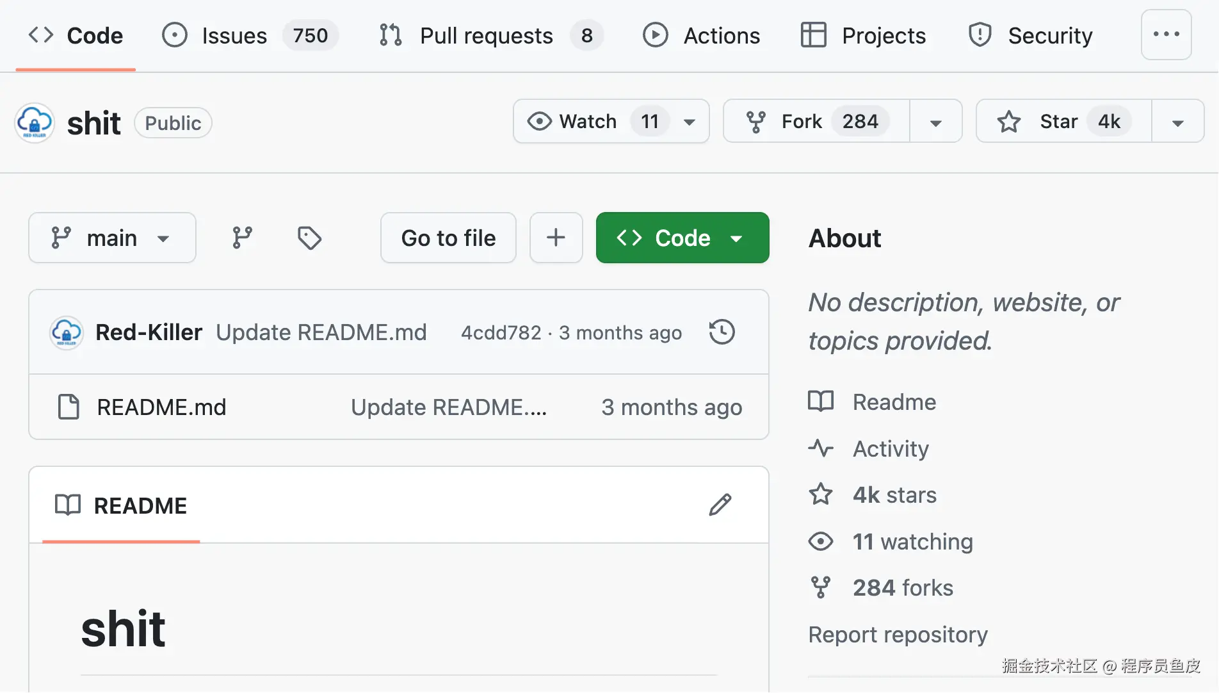This screenshot has height=693, width=1219.
Task: Open commit history clock icon
Action: [x=722, y=332]
